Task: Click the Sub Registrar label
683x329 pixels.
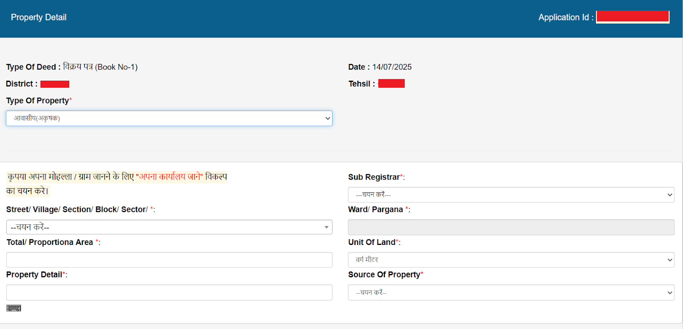Action: click(374, 177)
